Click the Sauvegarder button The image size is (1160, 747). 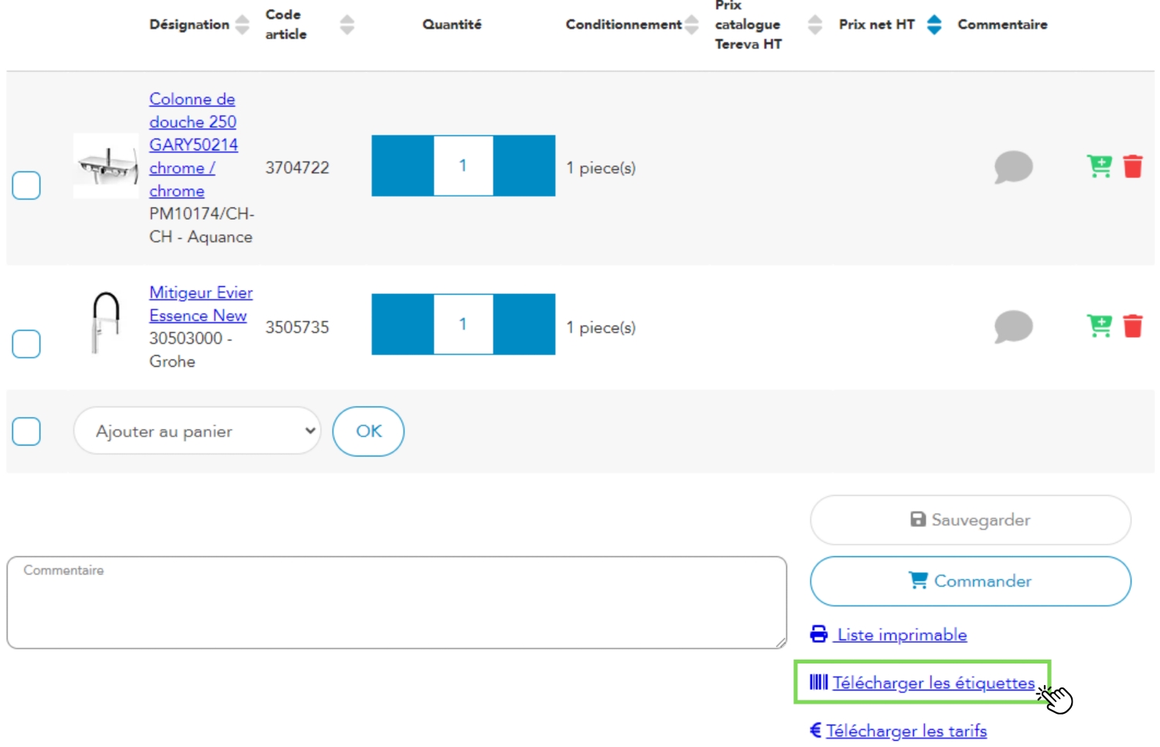[x=971, y=520]
